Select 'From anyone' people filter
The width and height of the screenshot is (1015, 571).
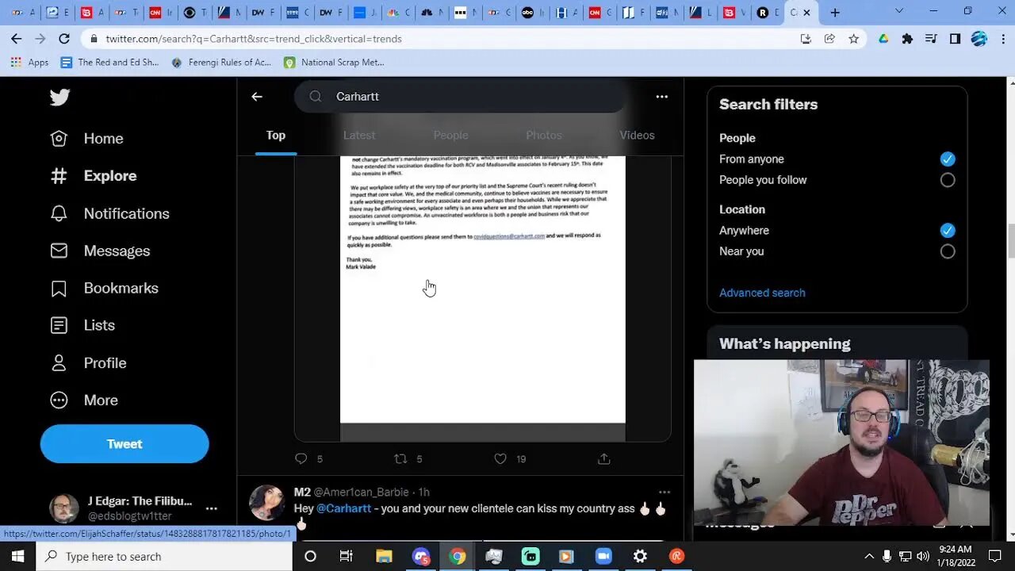[x=948, y=159]
